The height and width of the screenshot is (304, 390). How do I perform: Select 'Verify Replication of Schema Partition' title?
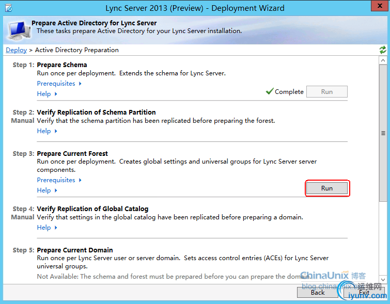point(96,113)
